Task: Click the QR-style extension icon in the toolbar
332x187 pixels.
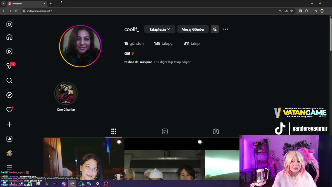Action: click(x=300, y=11)
